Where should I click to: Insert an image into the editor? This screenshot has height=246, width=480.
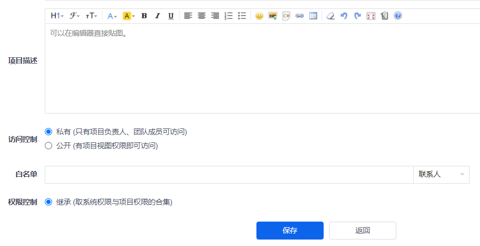[x=272, y=16]
